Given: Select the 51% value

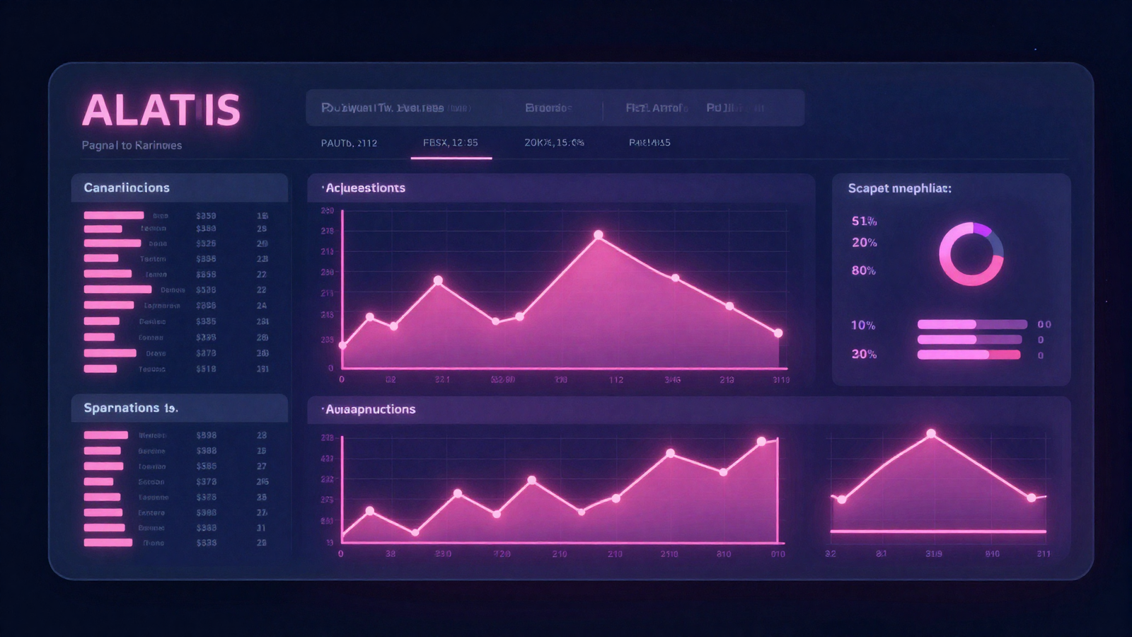Looking at the screenshot, I should 864,222.
